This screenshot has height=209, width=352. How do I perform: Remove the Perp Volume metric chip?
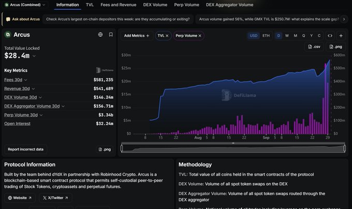200,36
